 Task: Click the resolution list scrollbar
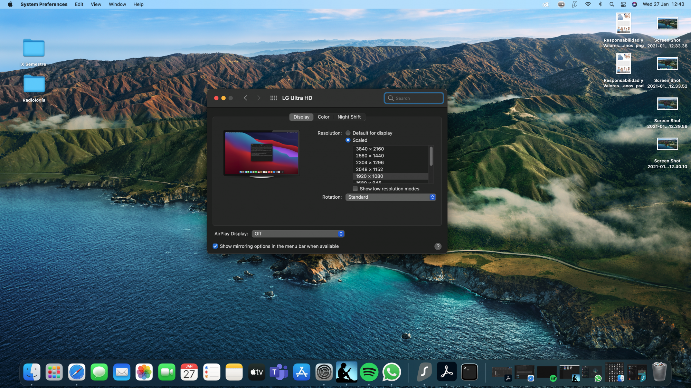[x=431, y=156]
